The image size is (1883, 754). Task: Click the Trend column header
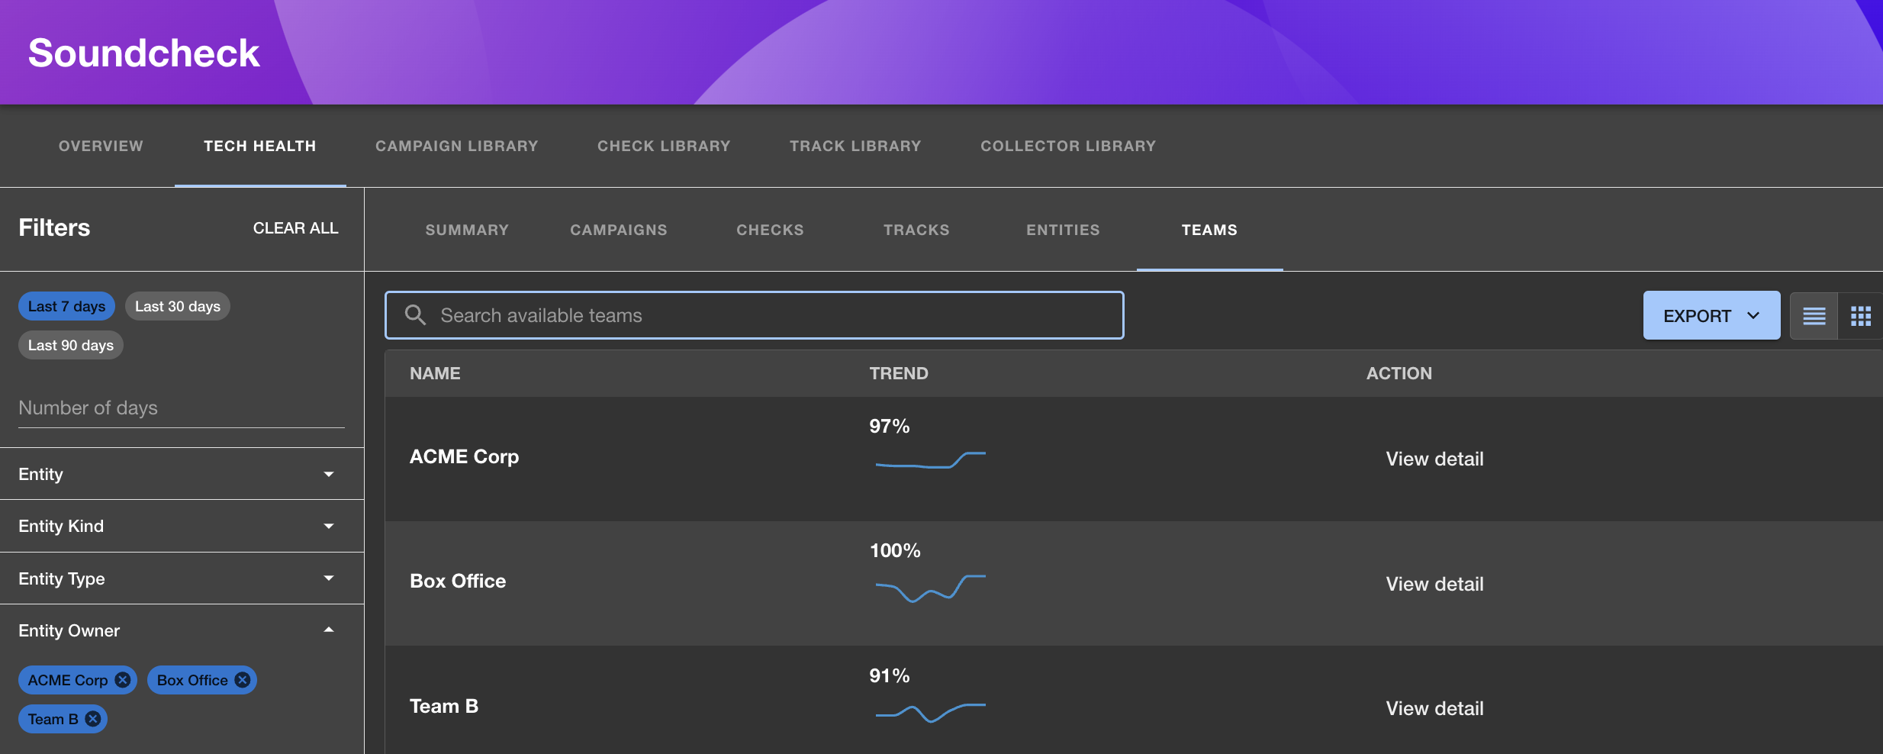[x=899, y=373]
